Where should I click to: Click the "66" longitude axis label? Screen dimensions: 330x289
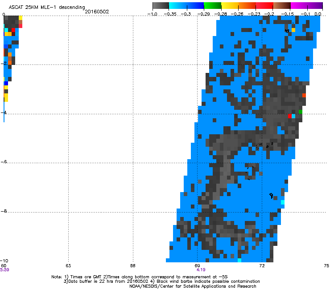pos(133,266)
